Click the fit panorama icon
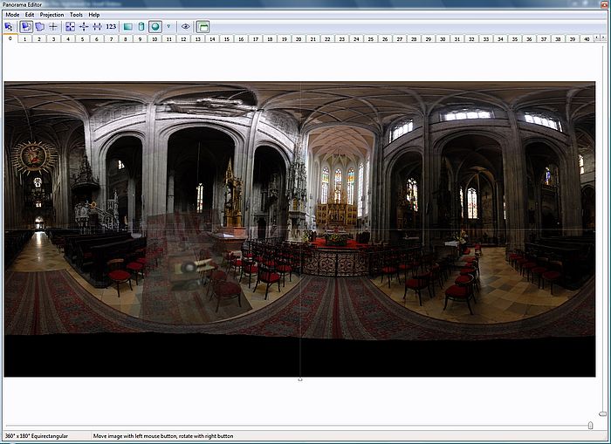Screen dimensions: 611x444 [x=70, y=27]
